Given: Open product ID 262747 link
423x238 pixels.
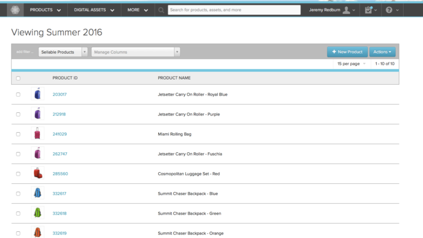Looking at the screenshot, I should 60,154.
